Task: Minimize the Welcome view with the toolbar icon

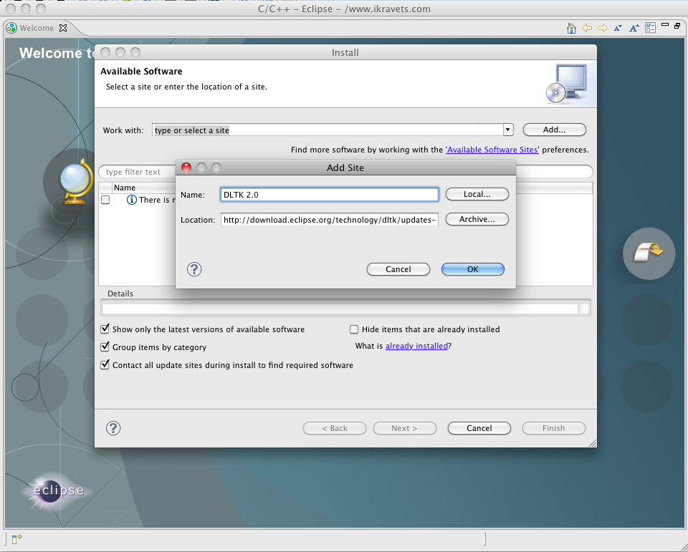Action: click(x=665, y=26)
